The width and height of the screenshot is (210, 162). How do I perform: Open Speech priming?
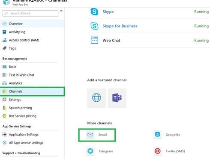(x=21, y=108)
